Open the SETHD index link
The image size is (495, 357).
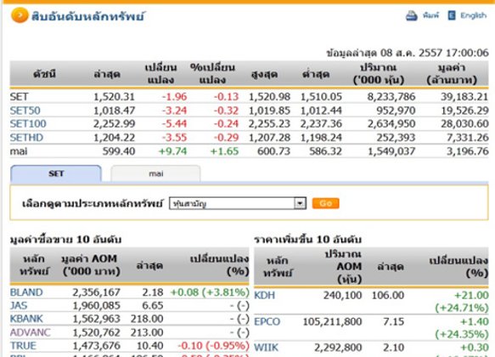(x=26, y=138)
